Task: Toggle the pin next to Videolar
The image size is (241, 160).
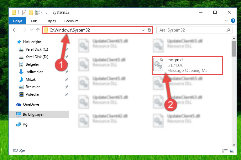Action: click(x=66, y=94)
